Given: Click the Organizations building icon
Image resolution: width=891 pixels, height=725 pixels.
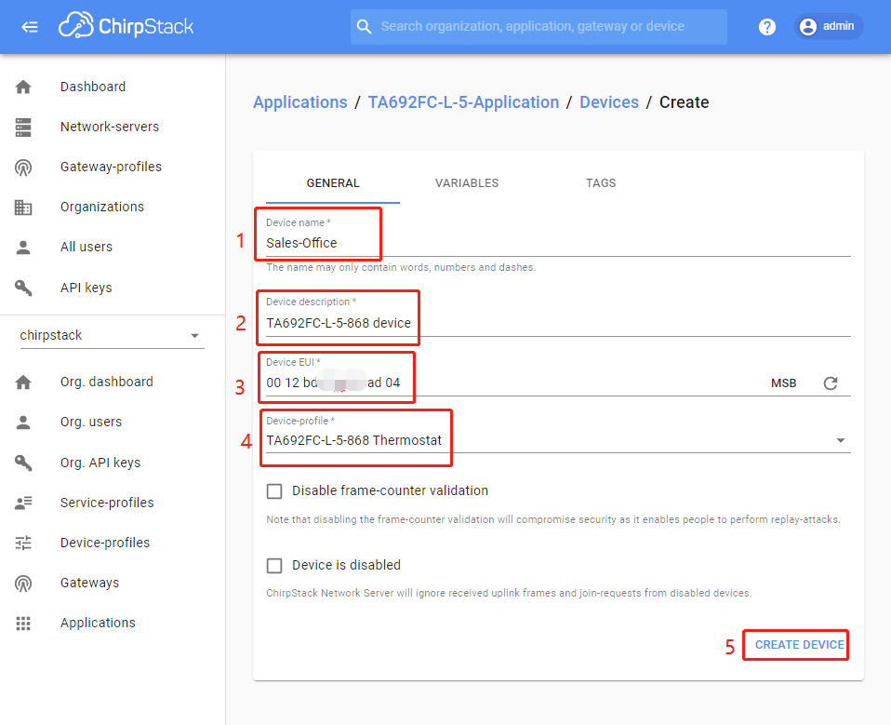Looking at the screenshot, I should point(23,207).
